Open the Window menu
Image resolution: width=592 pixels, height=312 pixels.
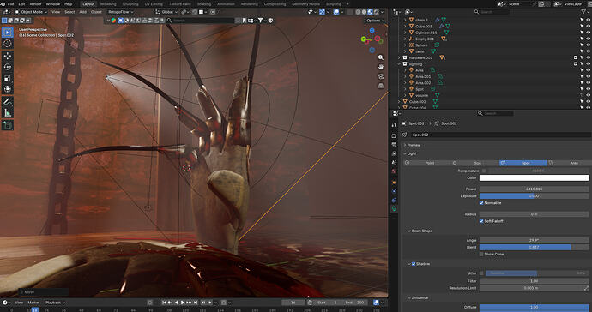53,4
